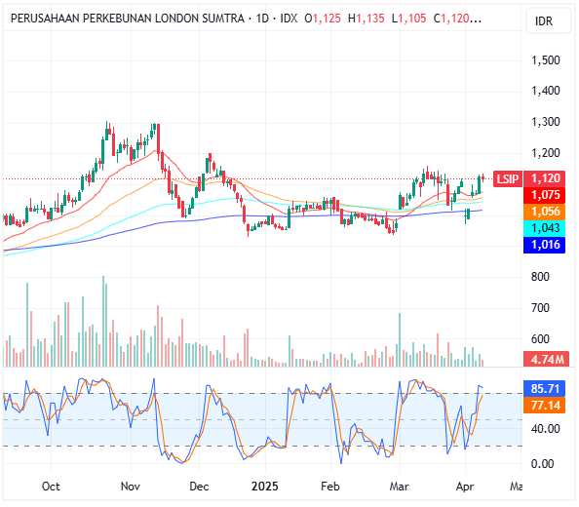Click the volume label 4.74M
579x507 pixels.
(x=547, y=359)
